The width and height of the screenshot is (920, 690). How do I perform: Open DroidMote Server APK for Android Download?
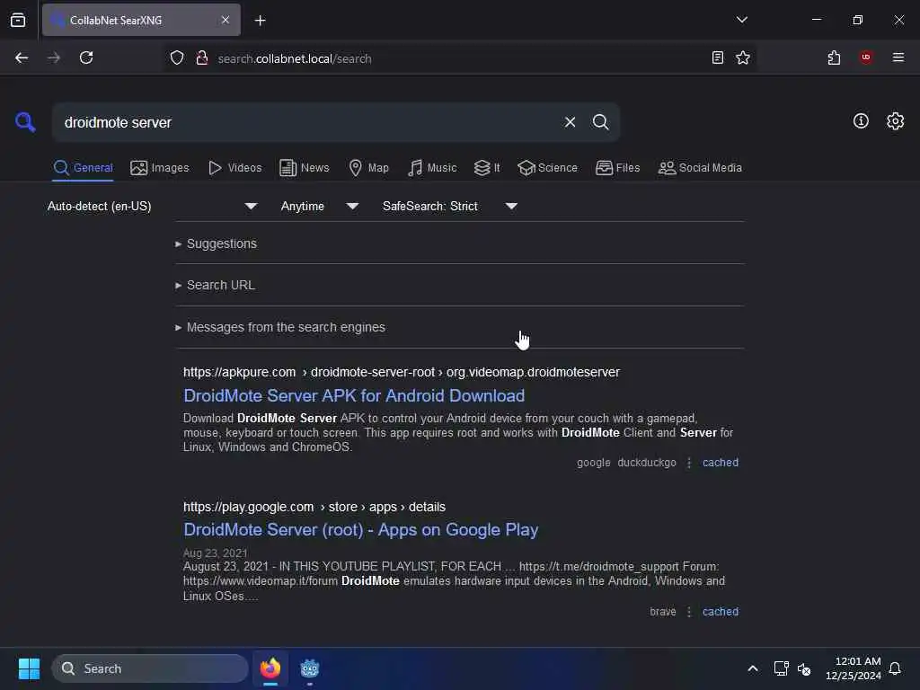[354, 395]
